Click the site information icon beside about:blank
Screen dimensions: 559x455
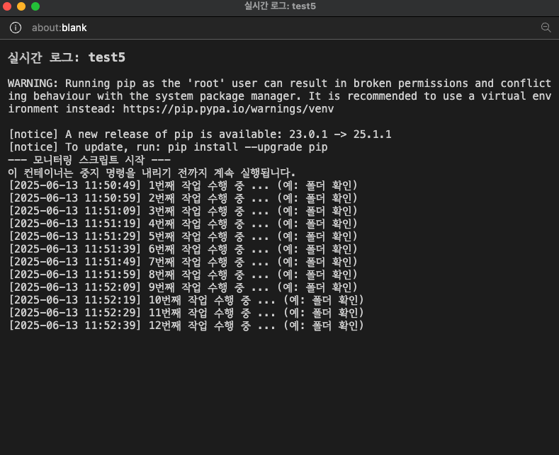pyautogui.click(x=16, y=28)
